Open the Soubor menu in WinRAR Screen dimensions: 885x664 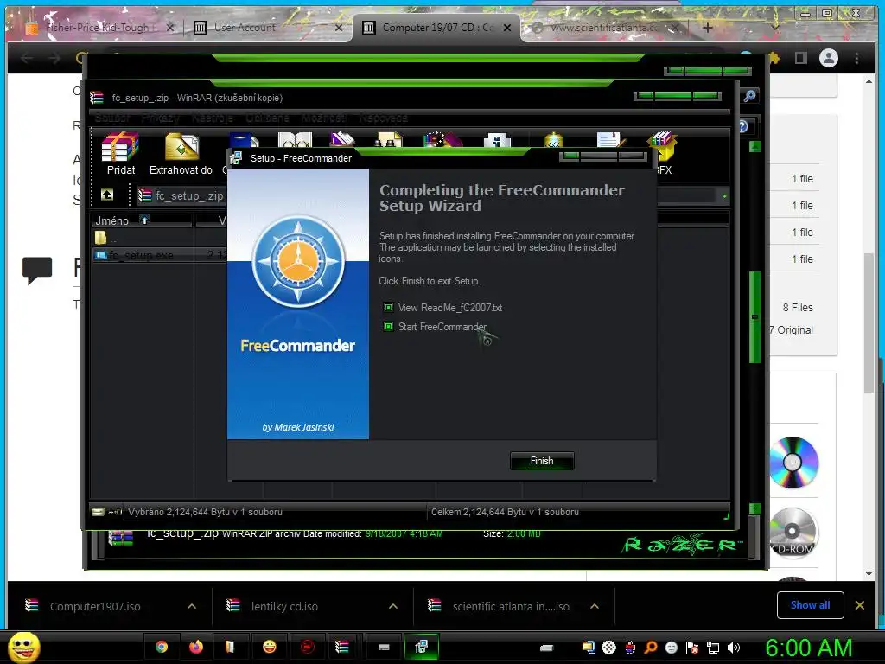(x=112, y=118)
